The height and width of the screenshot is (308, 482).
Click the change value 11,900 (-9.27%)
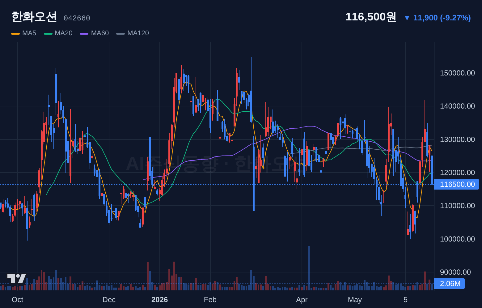click(442, 18)
